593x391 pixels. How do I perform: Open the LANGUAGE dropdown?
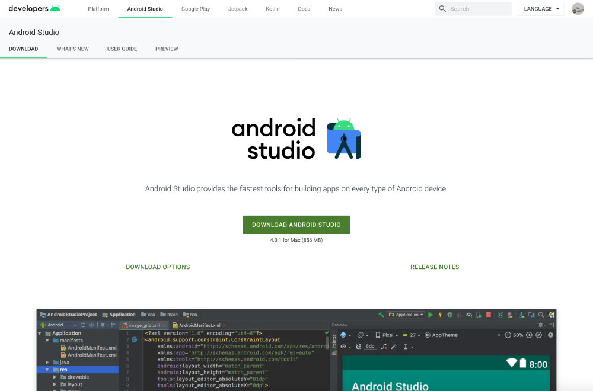click(x=541, y=9)
